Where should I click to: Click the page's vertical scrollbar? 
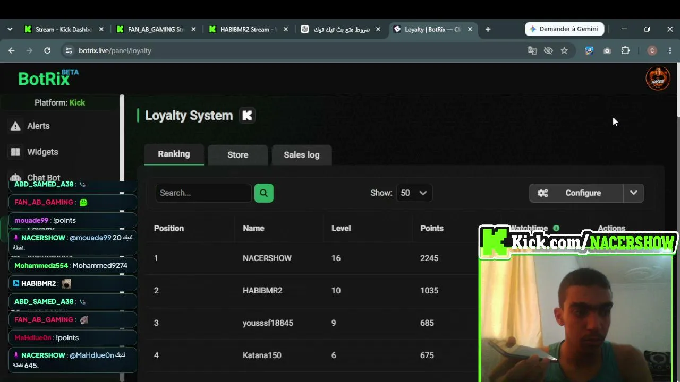pos(678,90)
